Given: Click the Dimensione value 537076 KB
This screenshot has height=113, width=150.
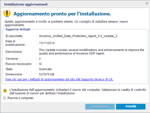Looking at the screenshot, I should coord(47,74).
